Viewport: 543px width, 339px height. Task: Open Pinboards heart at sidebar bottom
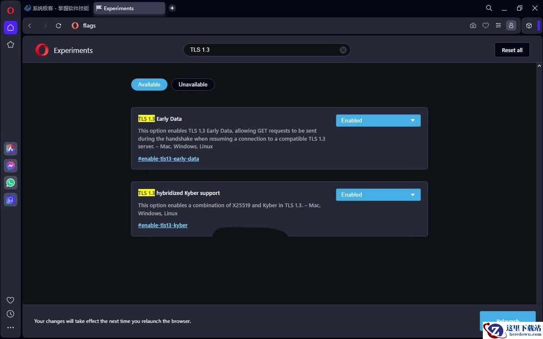[10, 300]
